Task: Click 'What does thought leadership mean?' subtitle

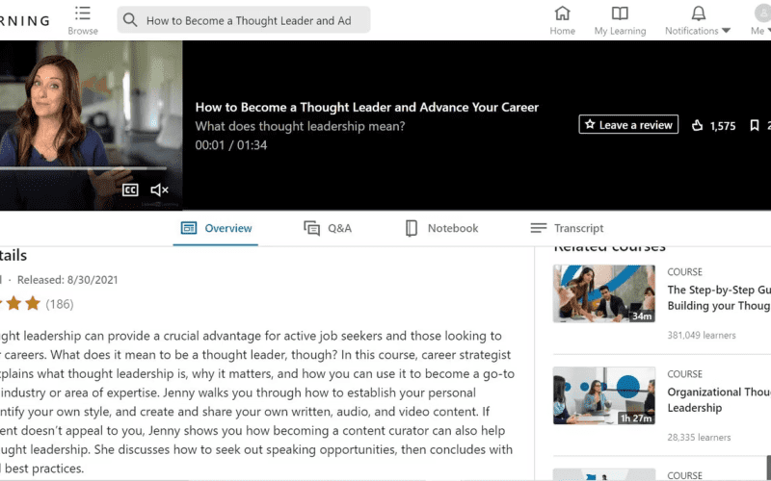Action: click(300, 126)
